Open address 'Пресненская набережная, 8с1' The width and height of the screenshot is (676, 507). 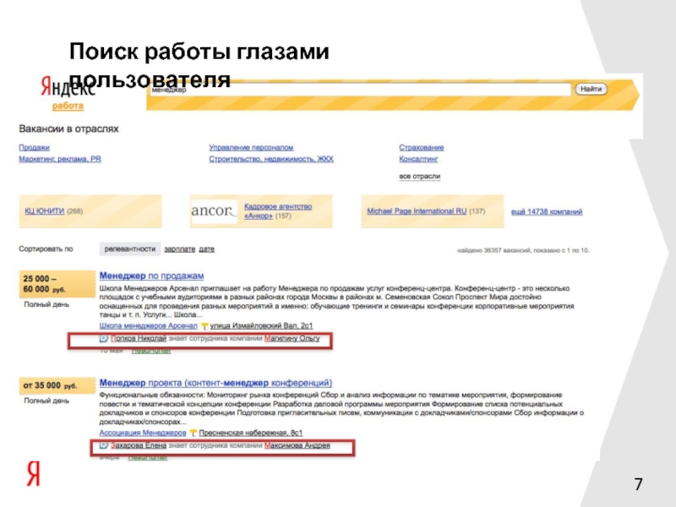tap(251, 433)
